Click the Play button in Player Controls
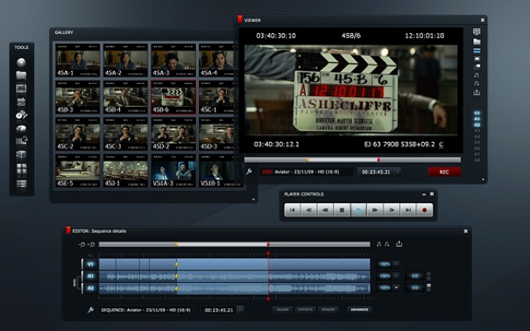This screenshot has height=331, width=530. click(x=358, y=210)
